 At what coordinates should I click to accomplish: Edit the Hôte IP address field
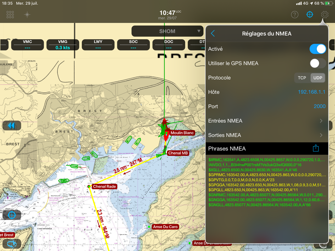click(311, 92)
